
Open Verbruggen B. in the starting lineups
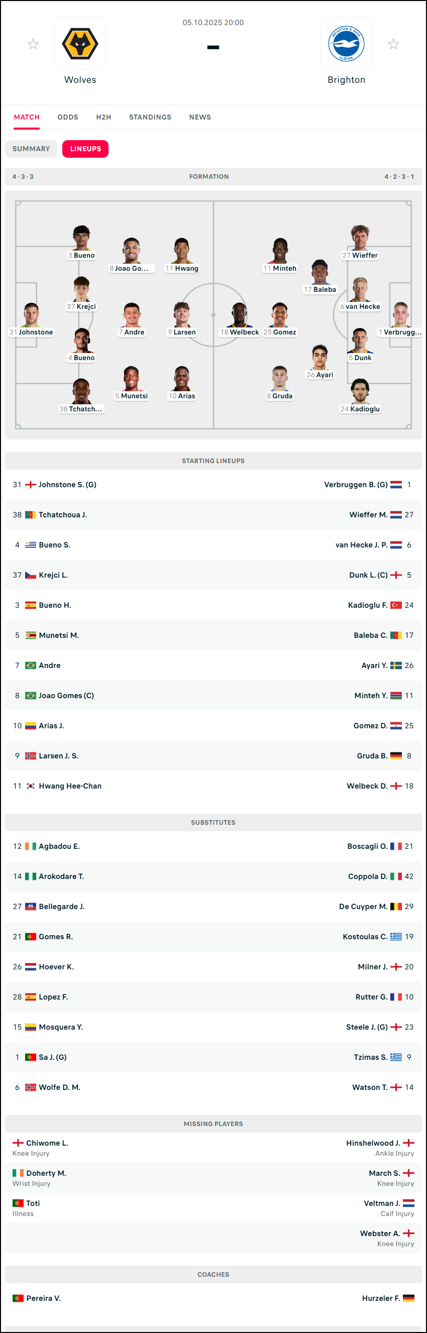356,485
